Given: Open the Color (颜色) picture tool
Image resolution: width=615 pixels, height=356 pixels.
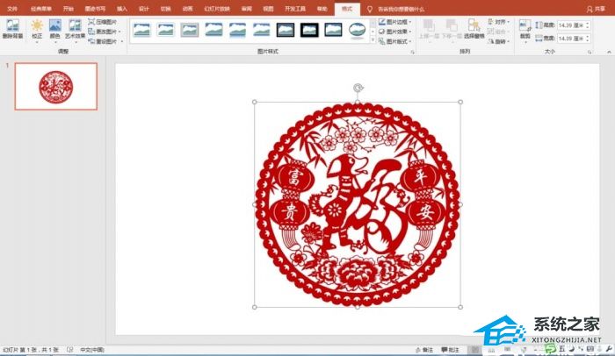Looking at the screenshot, I should tap(54, 29).
